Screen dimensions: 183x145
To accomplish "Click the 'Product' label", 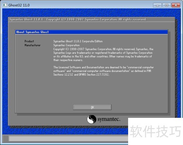I will [x=29, y=41].
